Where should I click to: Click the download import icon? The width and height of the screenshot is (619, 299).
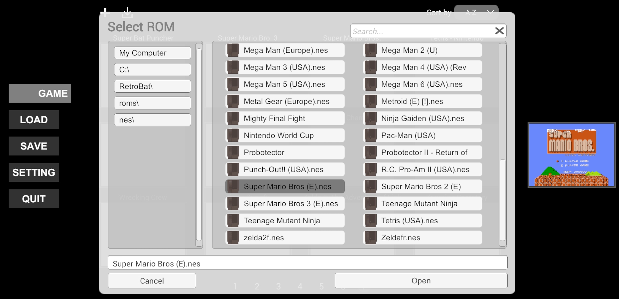pyautogui.click(x=127, y=13)
